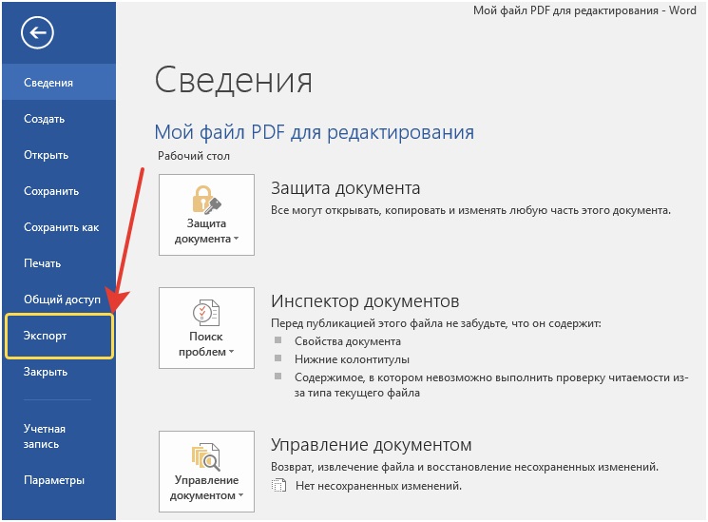Image resolution: width=708 pixels, height=522 pixels.
Task: Click the checklist Check for Issues icon
Action: pos(206,312)
